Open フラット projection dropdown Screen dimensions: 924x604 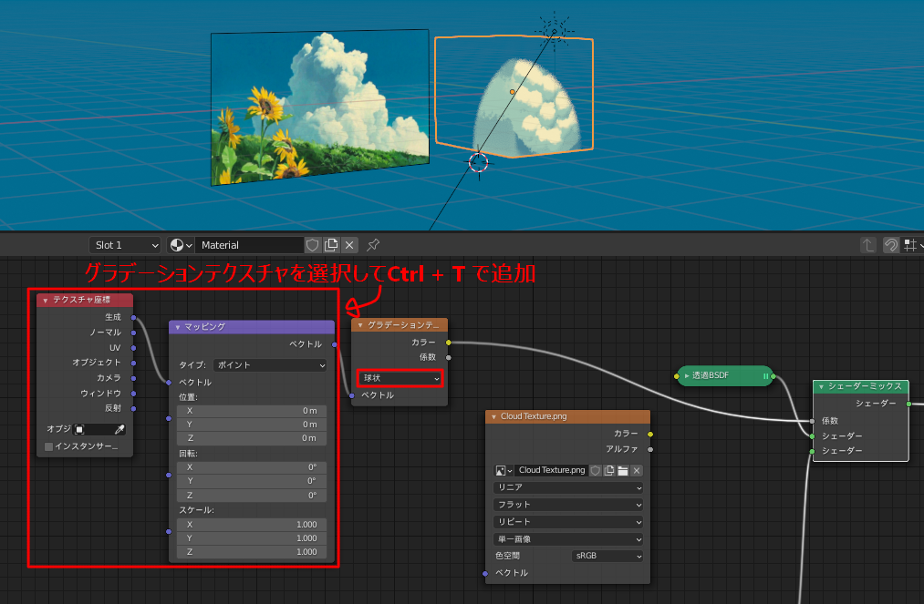[568, 505]
